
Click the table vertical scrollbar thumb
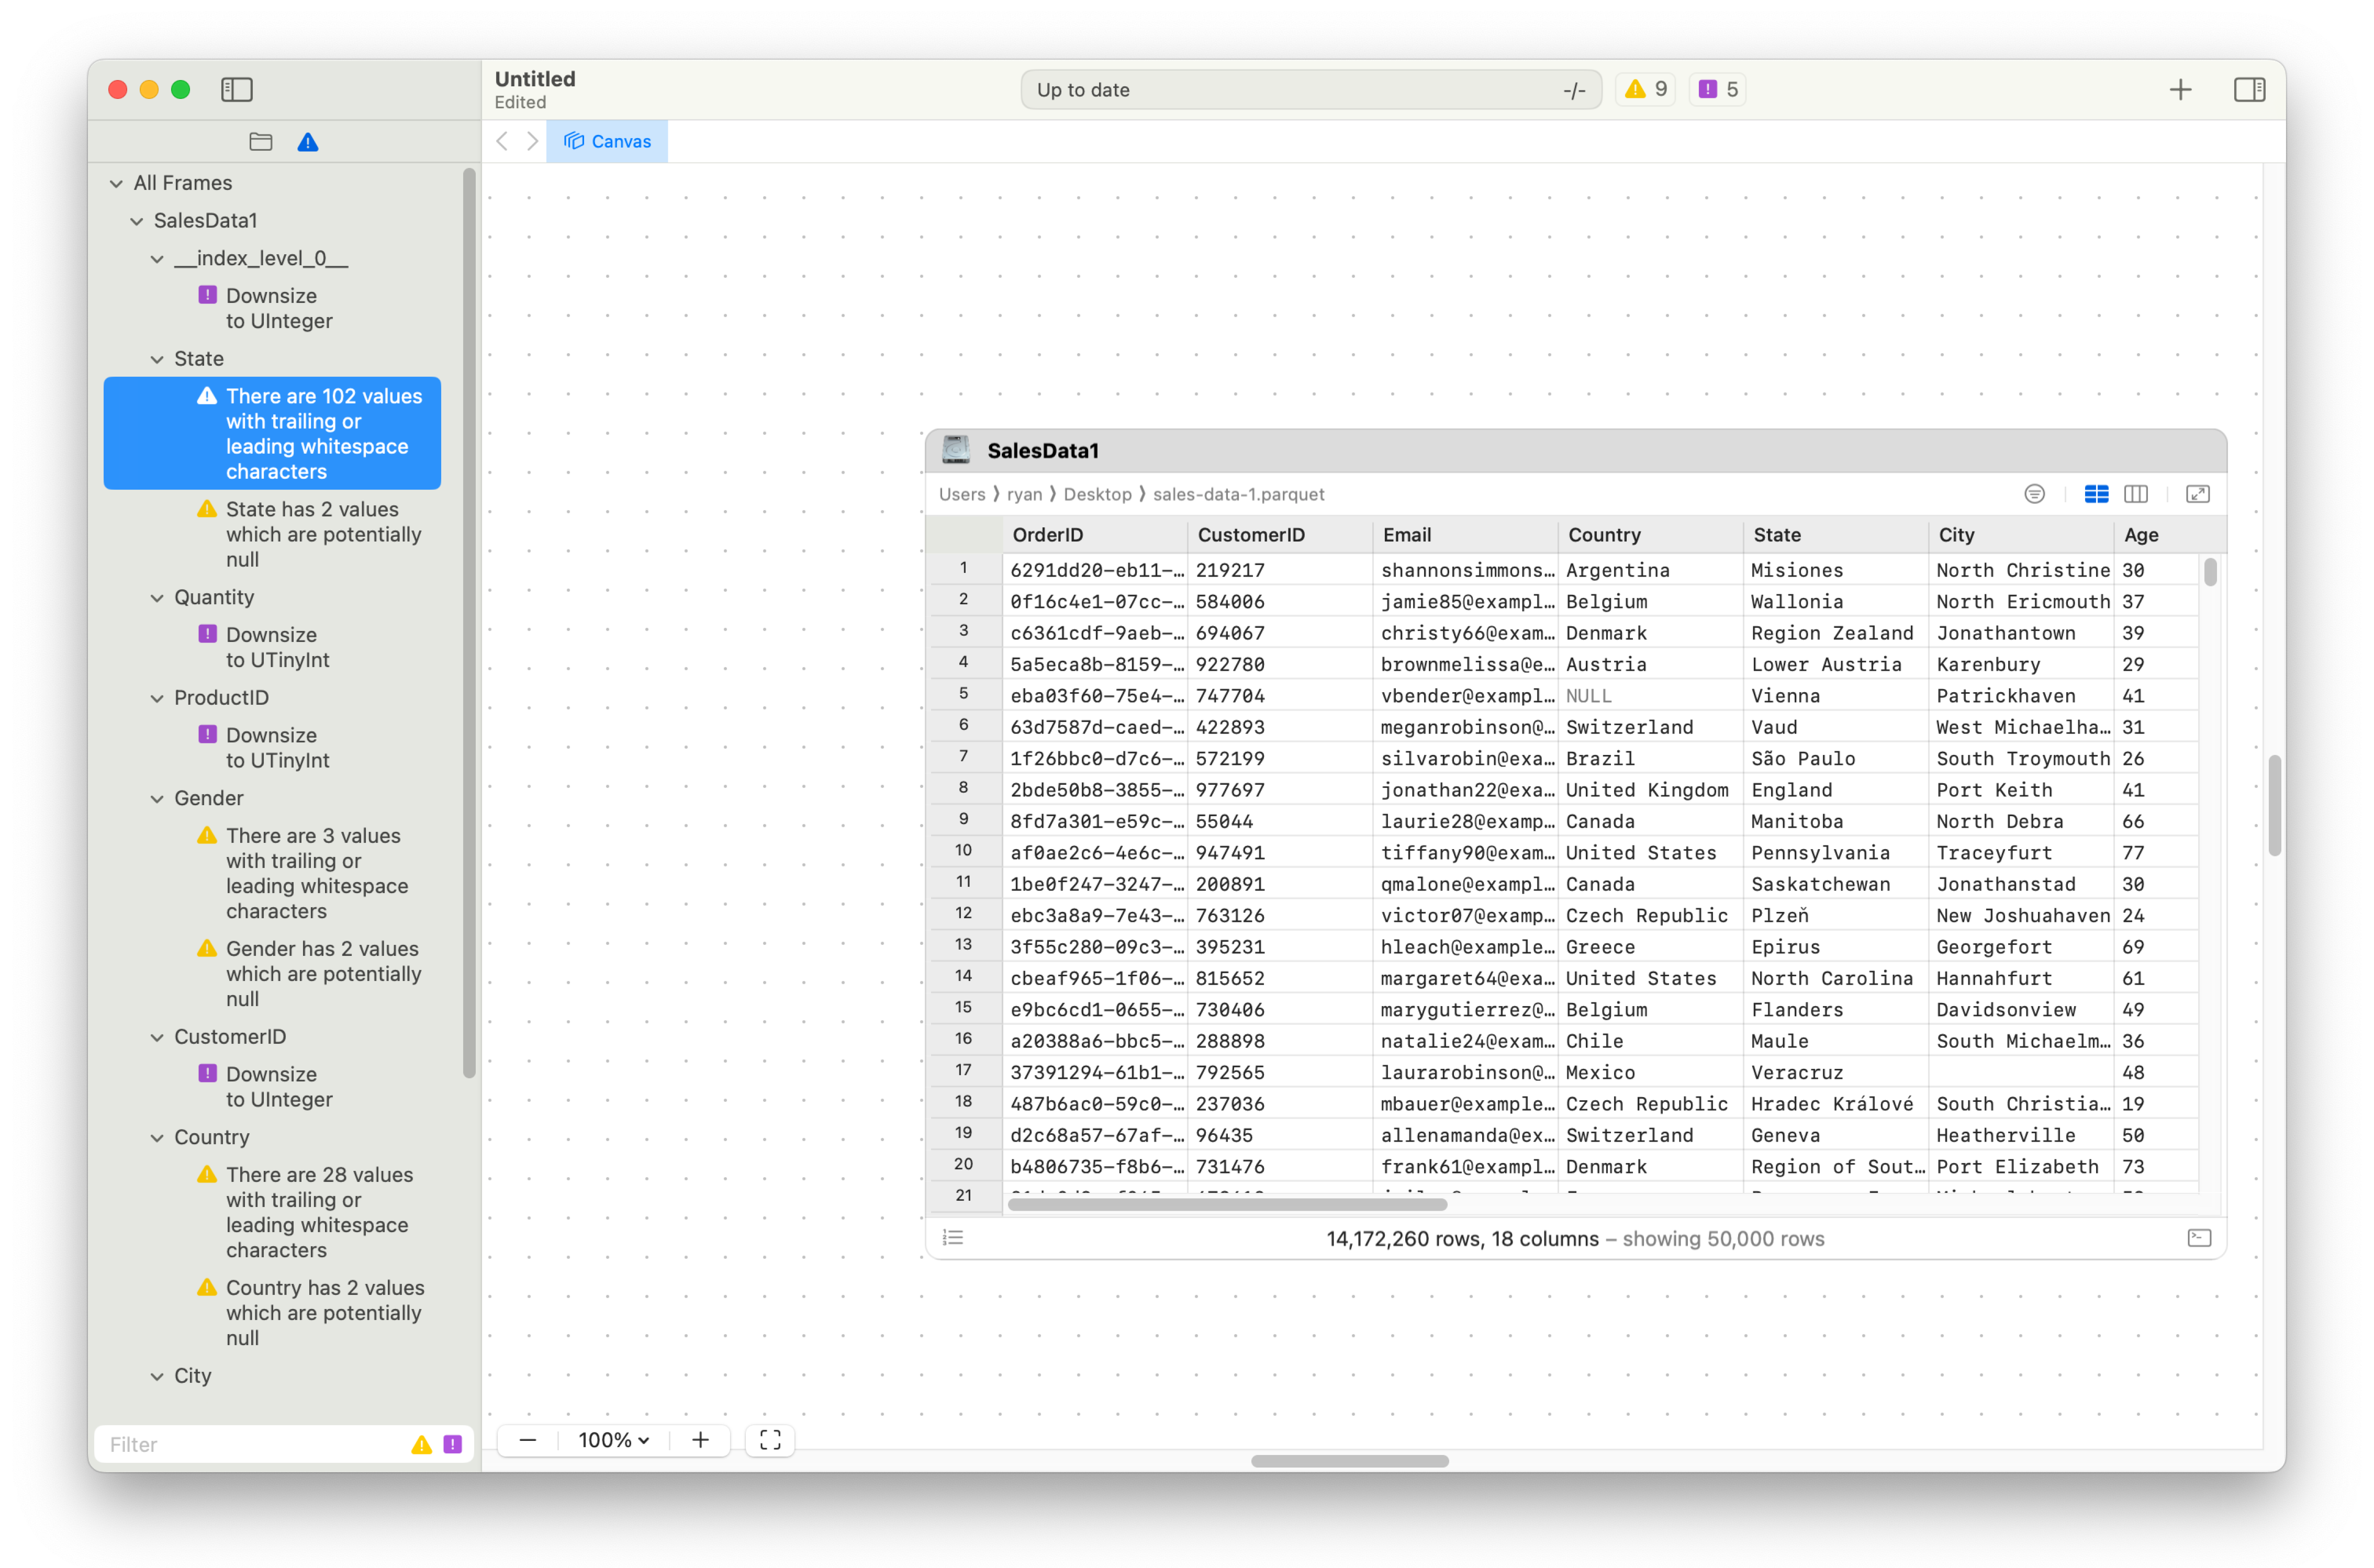coord(2210,572)
